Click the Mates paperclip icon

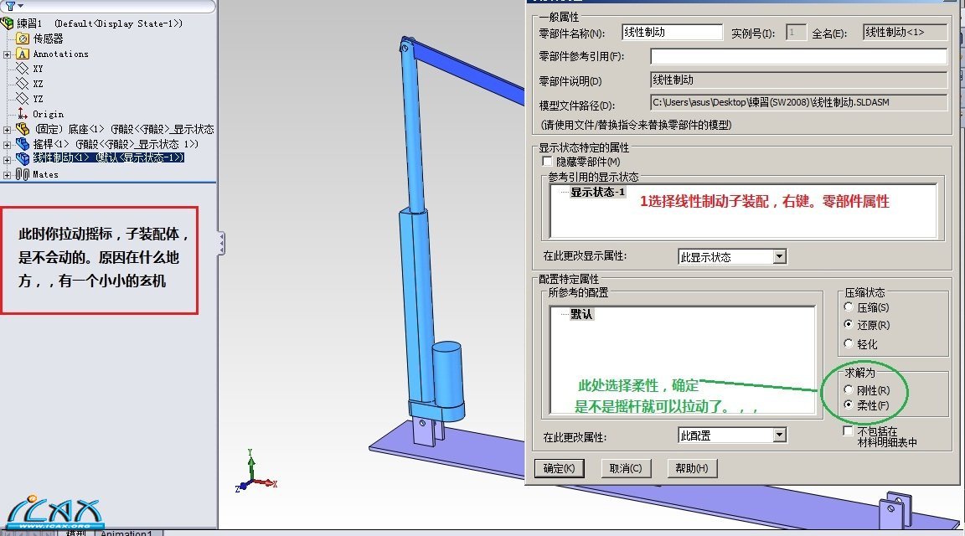click(22, 175)
